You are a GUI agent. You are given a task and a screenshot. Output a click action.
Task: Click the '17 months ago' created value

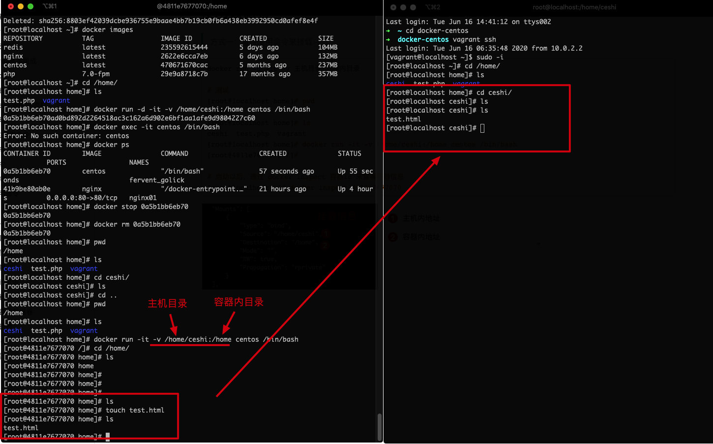tap(265, 74)
